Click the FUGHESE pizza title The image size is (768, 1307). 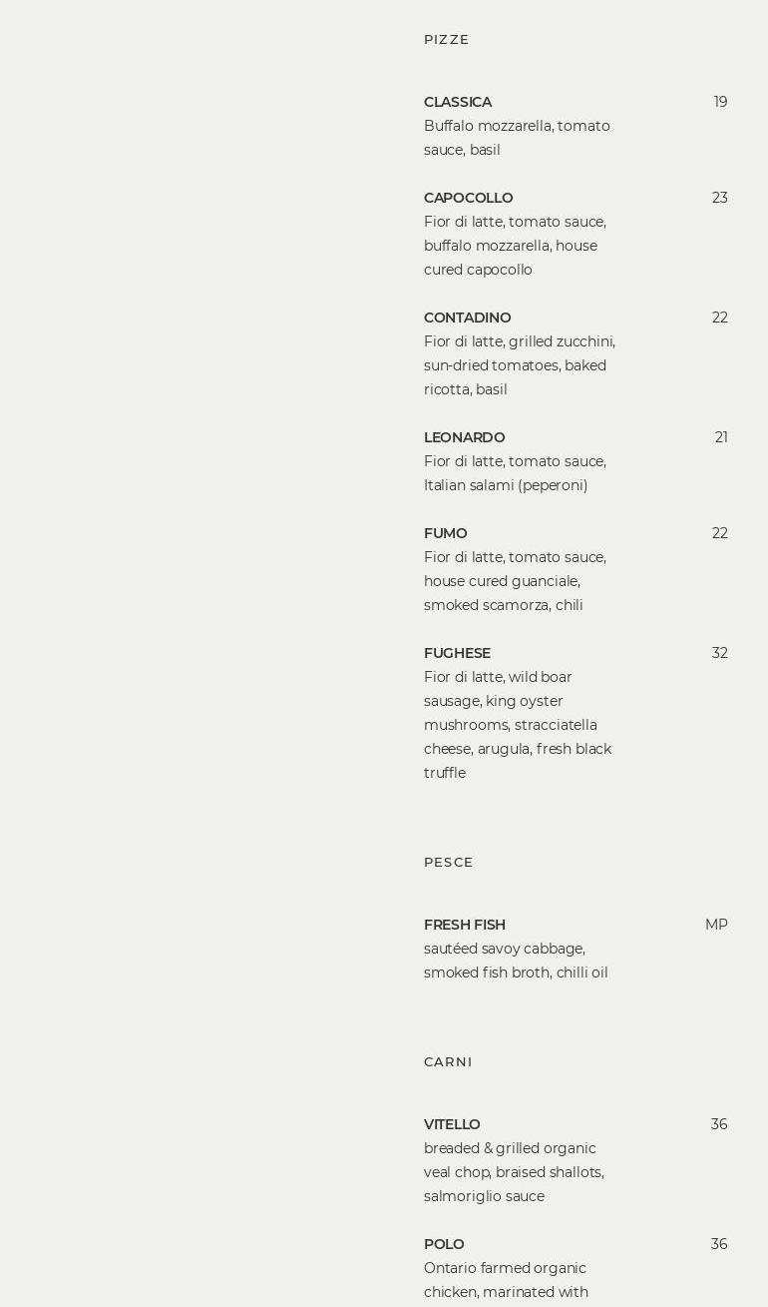point(457,653)
